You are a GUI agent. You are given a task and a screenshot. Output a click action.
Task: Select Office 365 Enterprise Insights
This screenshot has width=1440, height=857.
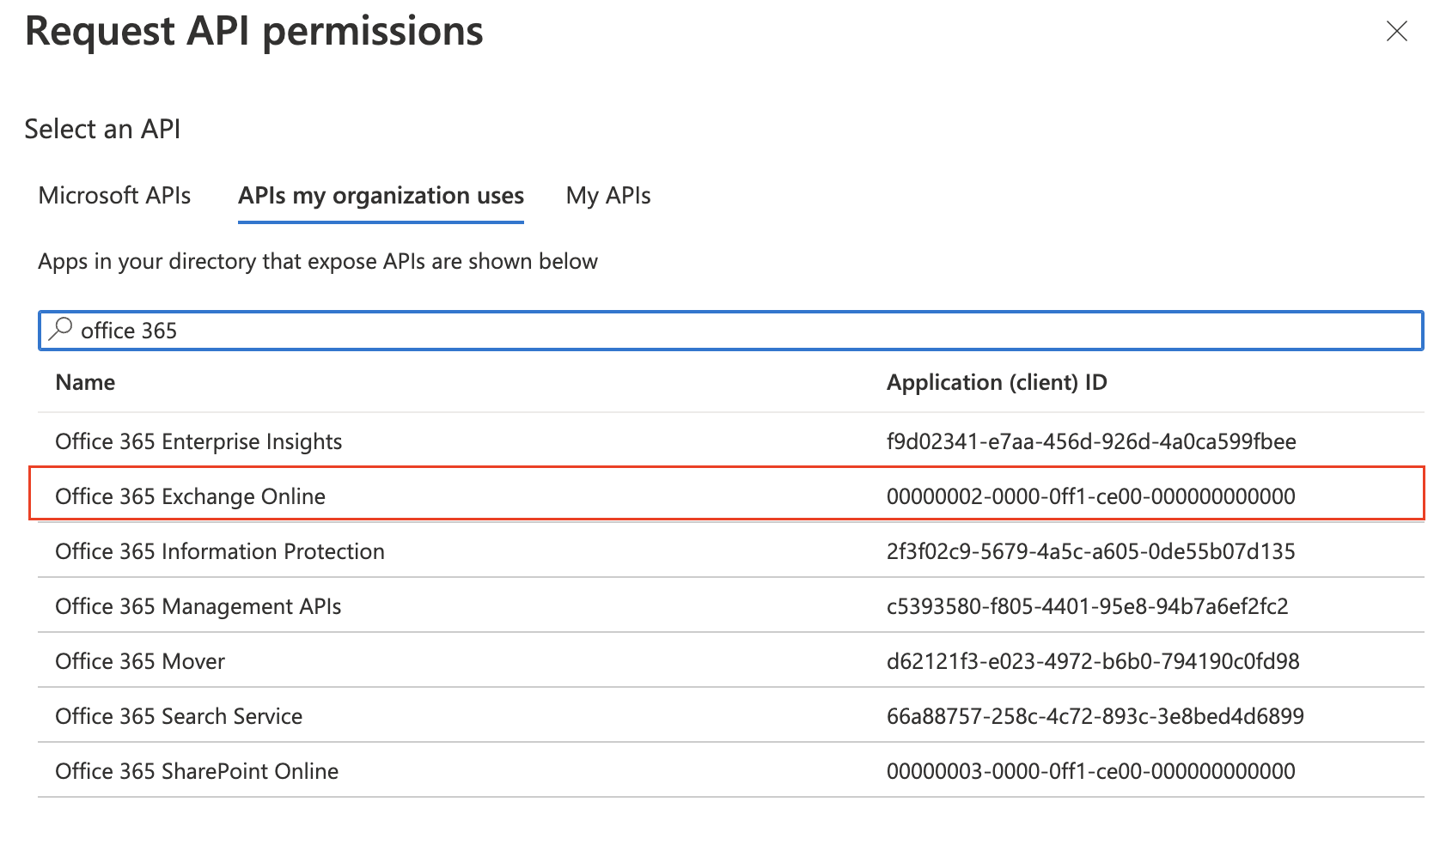[x=198, y=441]
